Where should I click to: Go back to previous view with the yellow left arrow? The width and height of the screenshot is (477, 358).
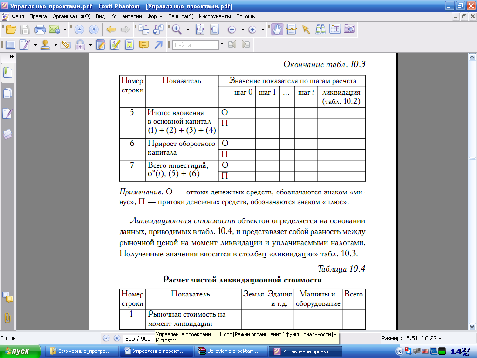[111, 29]
